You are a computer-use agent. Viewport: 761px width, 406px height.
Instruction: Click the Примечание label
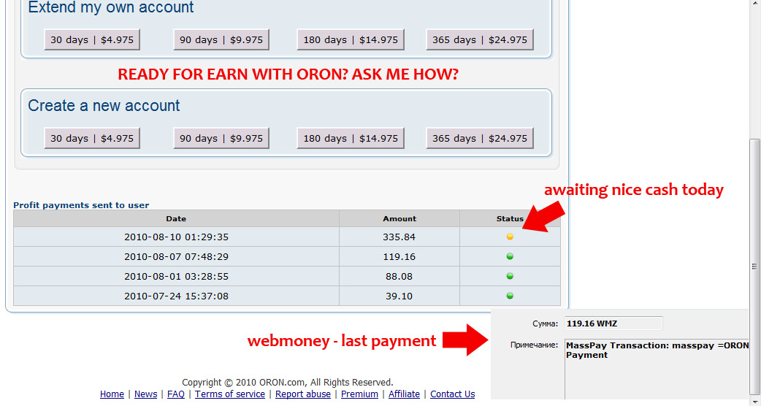tap(534, 345)
